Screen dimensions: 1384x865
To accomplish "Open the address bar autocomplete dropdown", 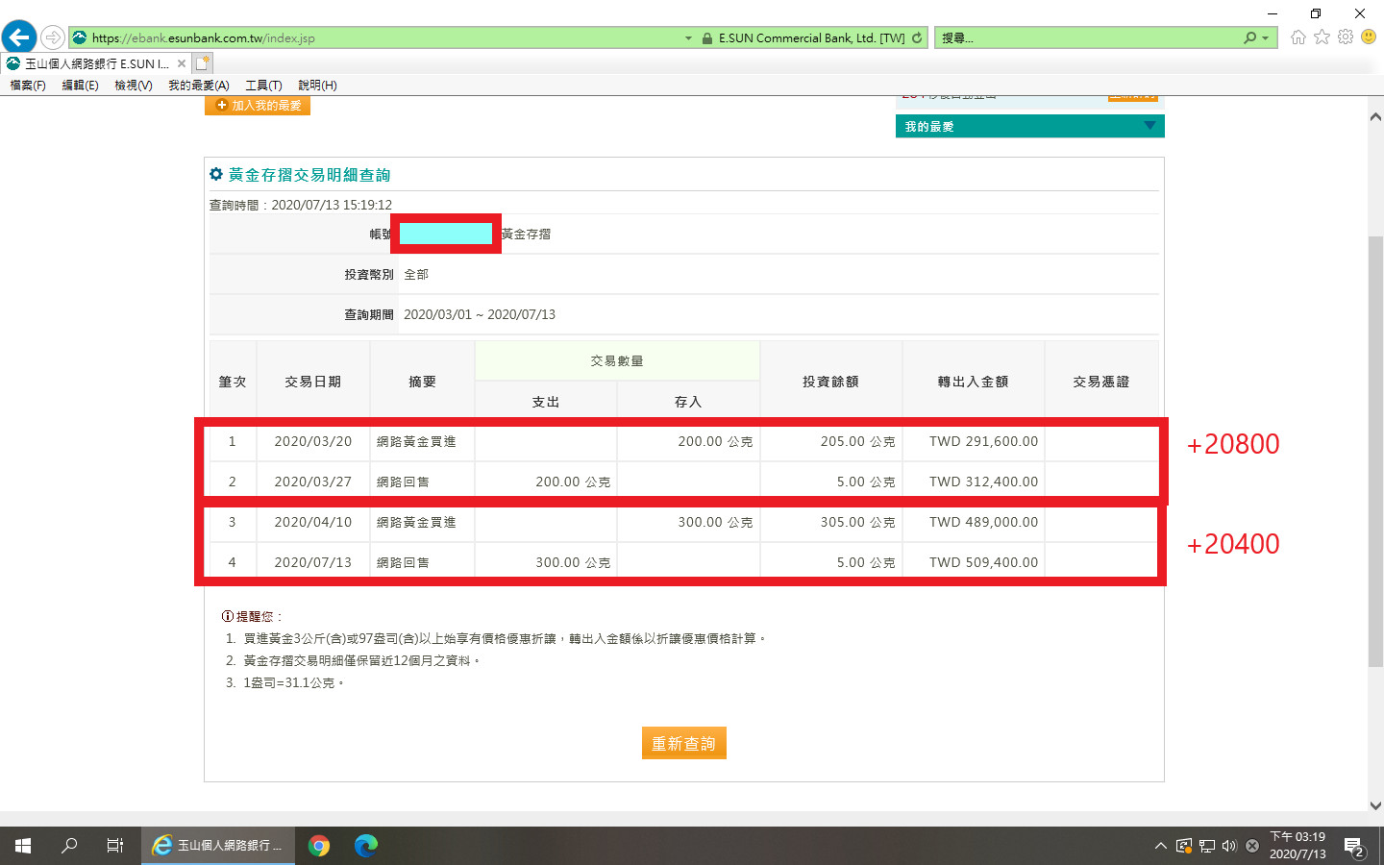I will pos(688,38).
